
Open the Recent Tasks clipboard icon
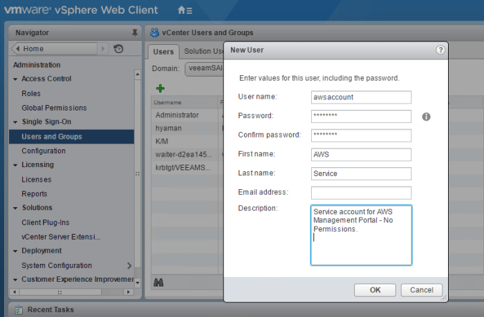click(x=19, y=309)
